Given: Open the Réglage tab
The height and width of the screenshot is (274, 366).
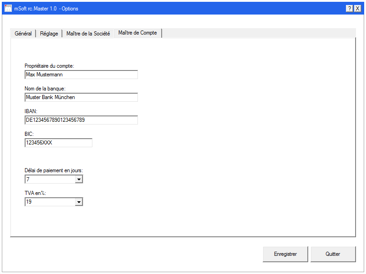Looking at the screenshot, I should pyautogui.click(x=49, y=33).
